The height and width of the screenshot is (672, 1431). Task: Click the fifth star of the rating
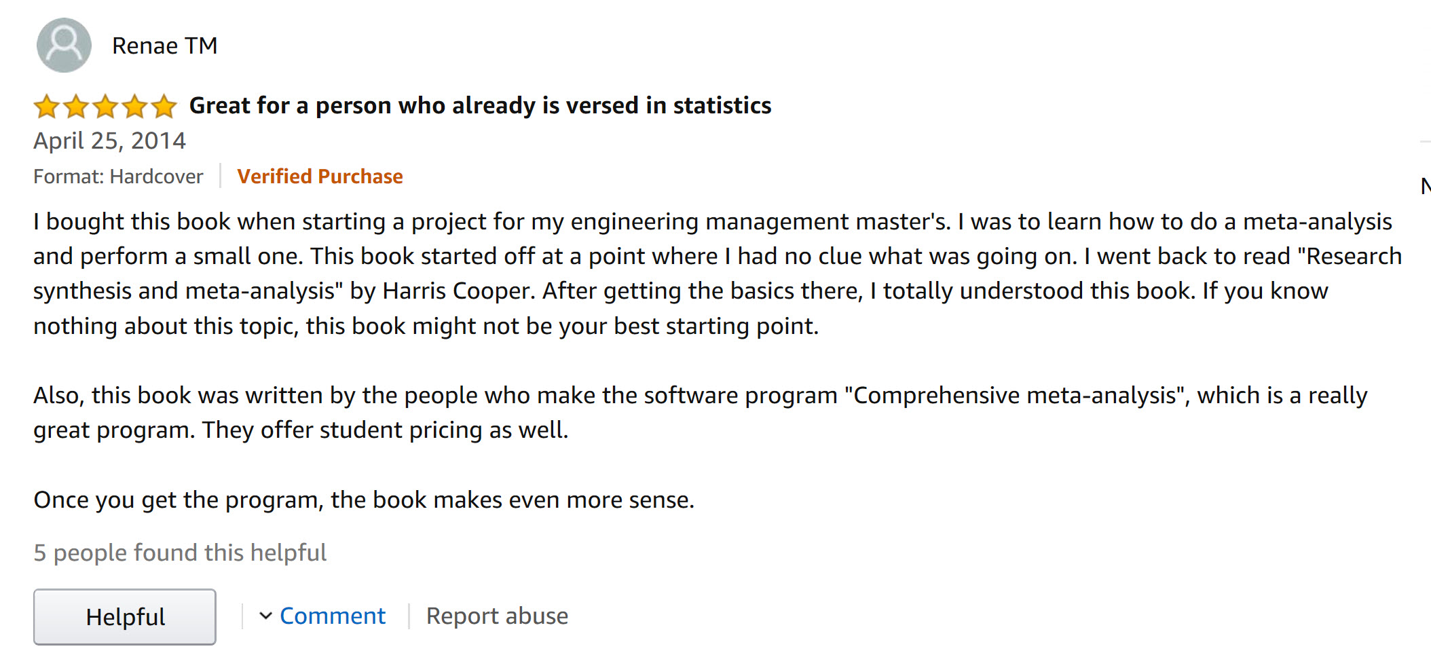(x=164, y=107)
